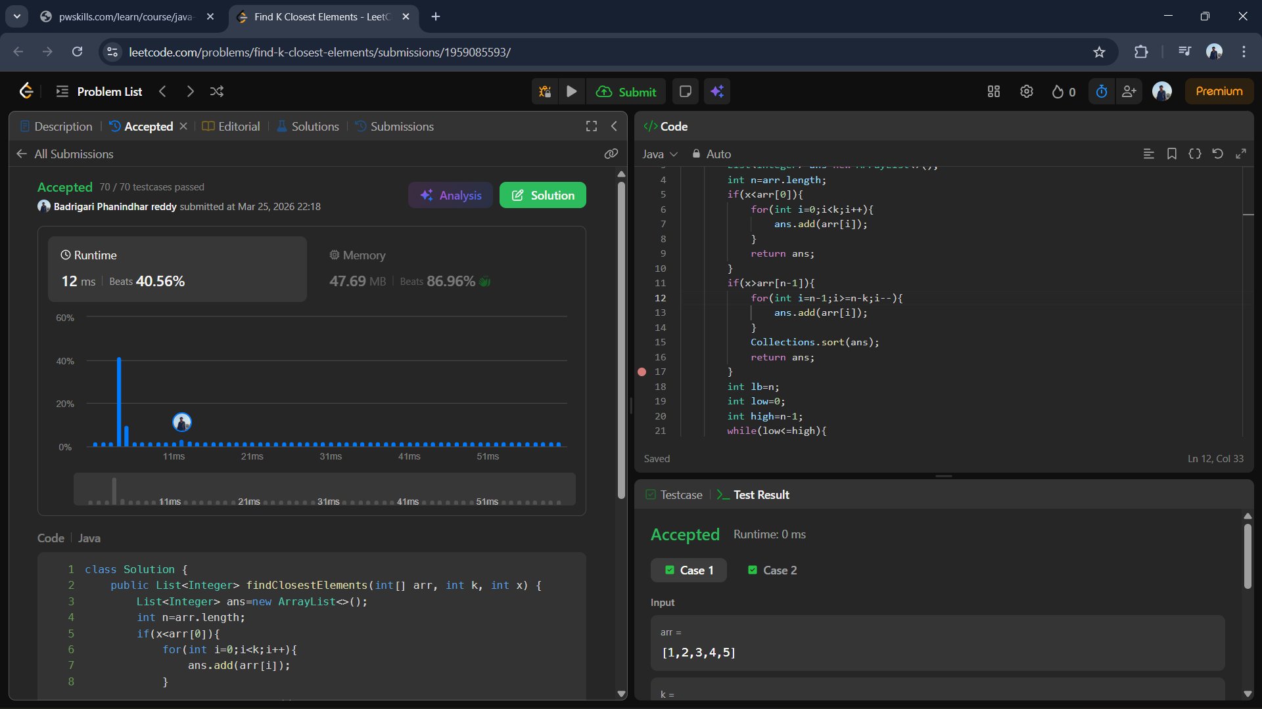Collapse the left panel with chevron
This screenshot has width=1262, height=709.
[x=614, y=126]
